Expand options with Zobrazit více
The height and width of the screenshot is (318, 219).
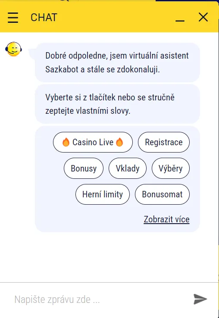coord(167,219)
